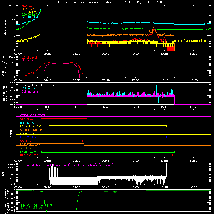The image size is (214, 214).
Task: Click the first bad-packets spike marker
Action: [x=173, y=155]
